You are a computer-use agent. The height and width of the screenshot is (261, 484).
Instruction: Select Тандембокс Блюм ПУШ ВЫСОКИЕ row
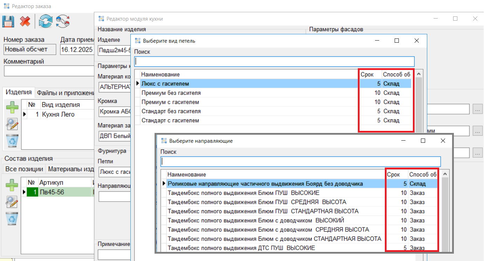(x=243, y=193)
